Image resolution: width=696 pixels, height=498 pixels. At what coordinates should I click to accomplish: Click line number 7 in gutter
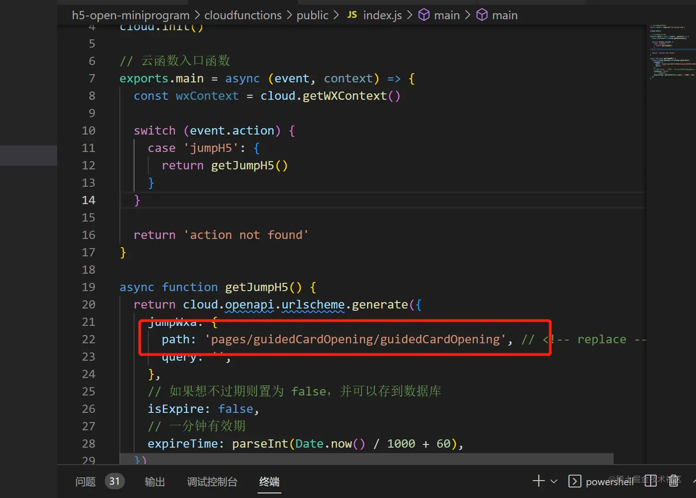tap(92, 79)
